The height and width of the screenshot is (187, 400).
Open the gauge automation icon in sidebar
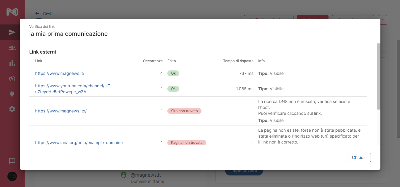click(12, 78)
